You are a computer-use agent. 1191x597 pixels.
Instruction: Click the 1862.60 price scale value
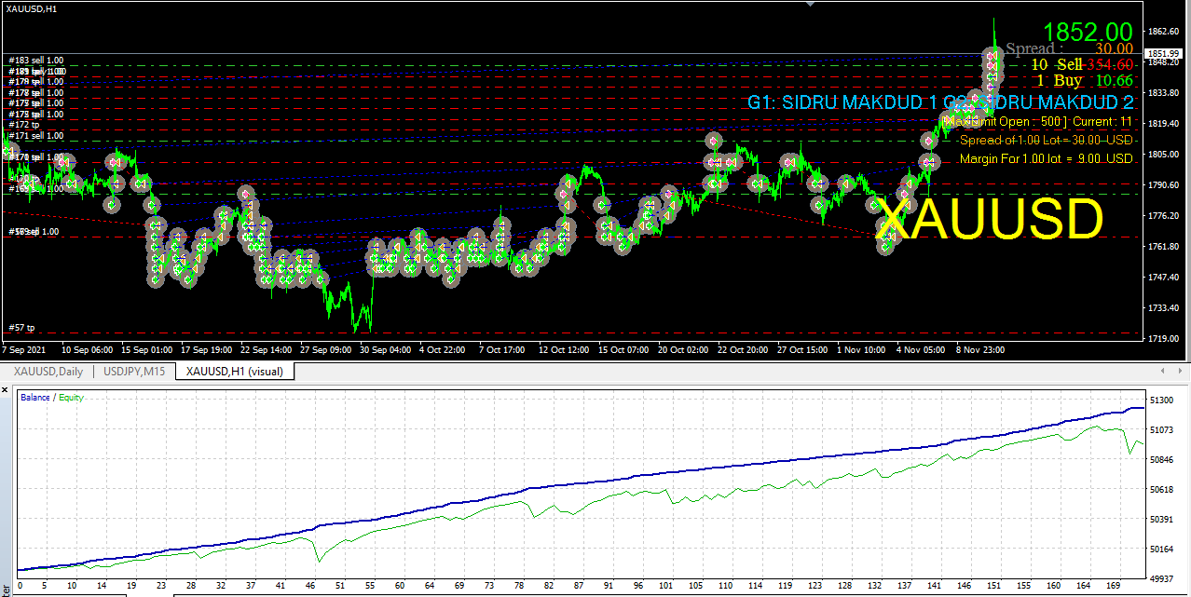tap(1164, 32)
